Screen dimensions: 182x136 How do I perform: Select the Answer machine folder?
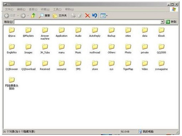[45, 33]
